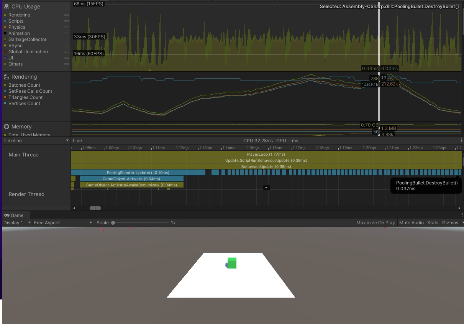Grab the reorder handle next to Global Illumination
This screenshot has height=324, width=464.
(66, 52)
